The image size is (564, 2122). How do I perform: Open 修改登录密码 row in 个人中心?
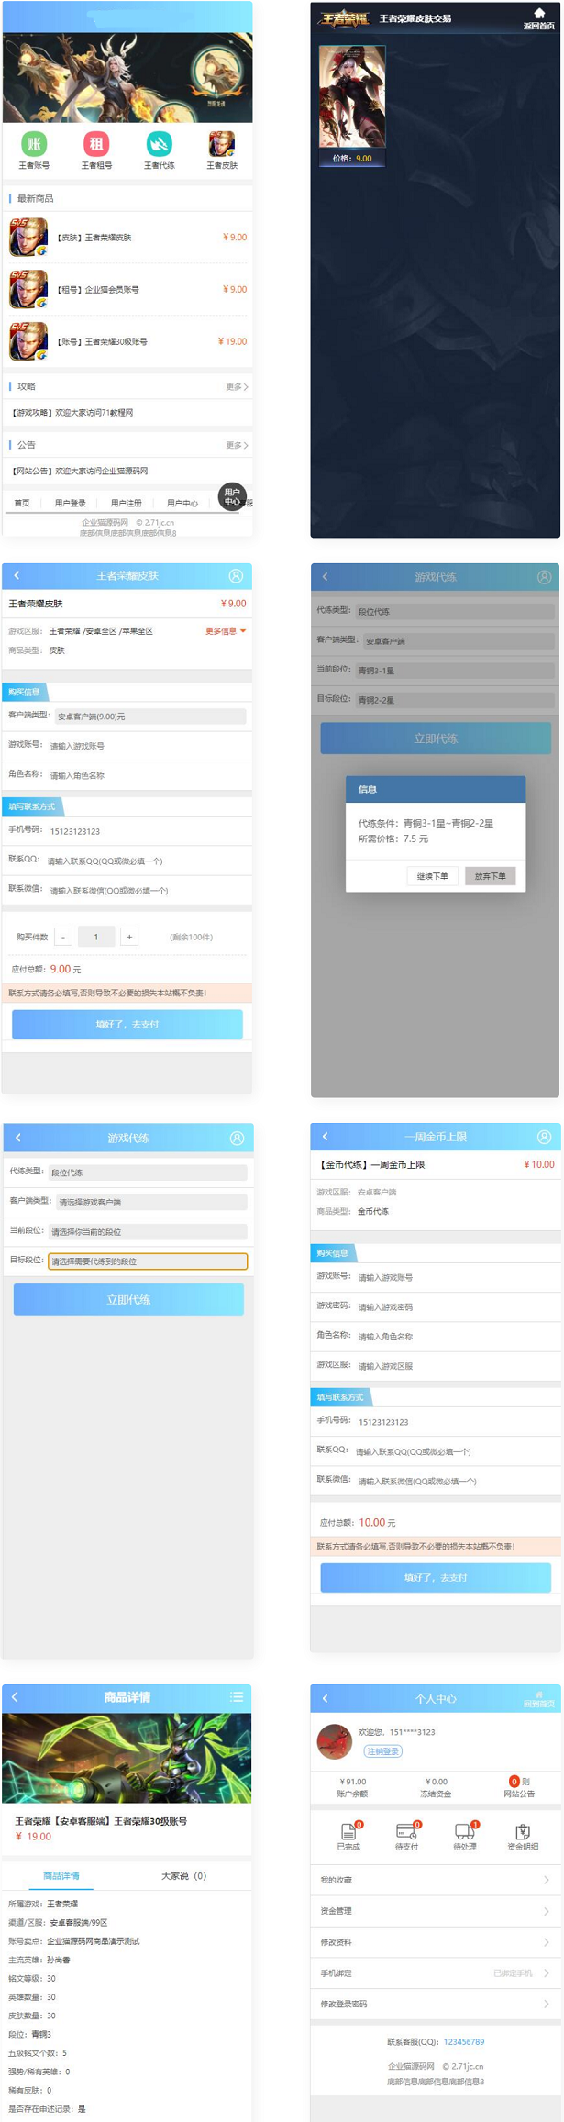[x=436, y=2004]
